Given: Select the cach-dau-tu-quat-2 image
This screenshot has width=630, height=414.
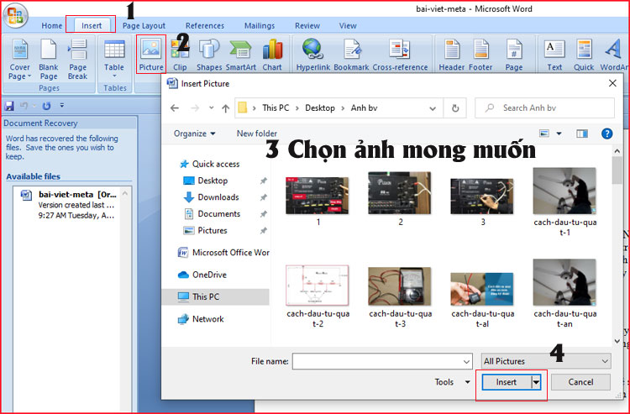Looking at the screenshot, I should click(318, 296).
